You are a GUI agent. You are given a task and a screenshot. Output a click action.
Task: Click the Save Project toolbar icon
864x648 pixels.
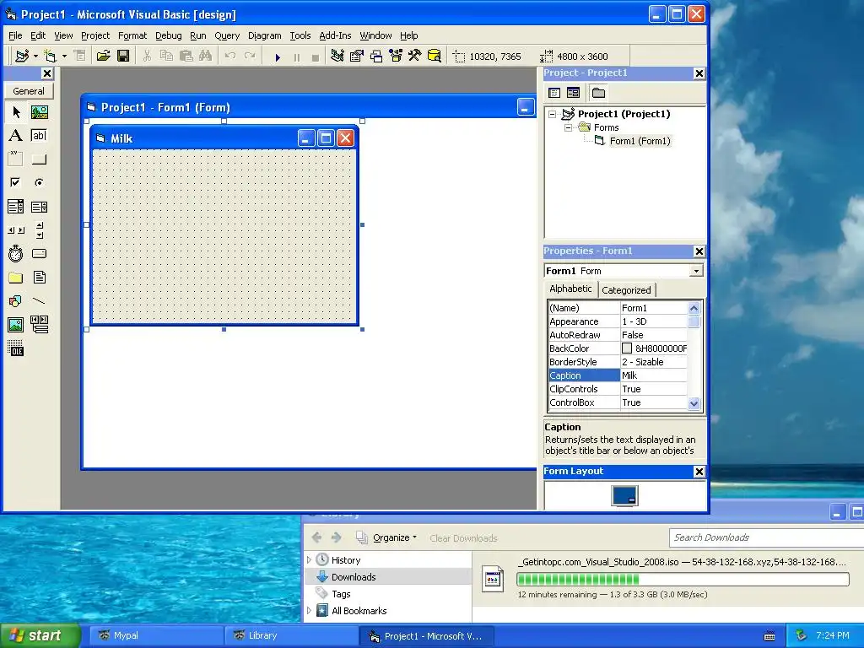coord(123,57)
